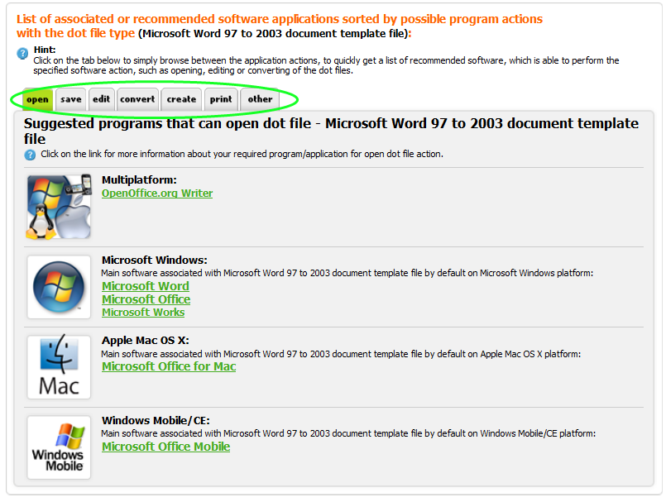Click the orange 'List of associated or recommended software' title
Screen dimensions: 666x497
[x=280, y=26]
